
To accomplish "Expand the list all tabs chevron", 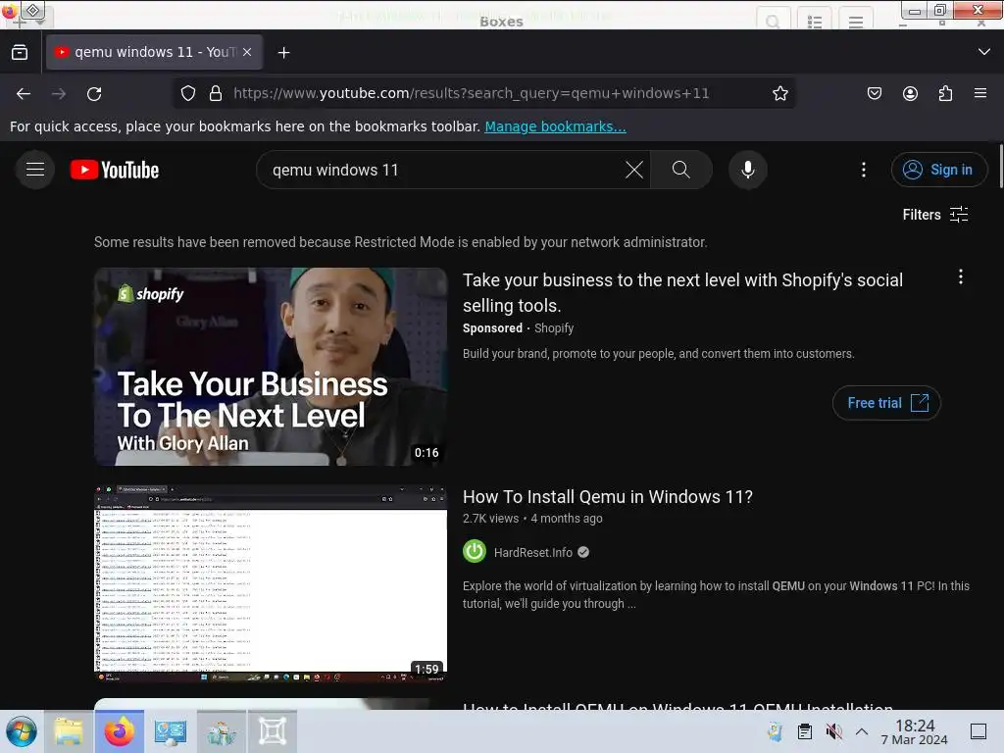I will [x=984, y=52].
